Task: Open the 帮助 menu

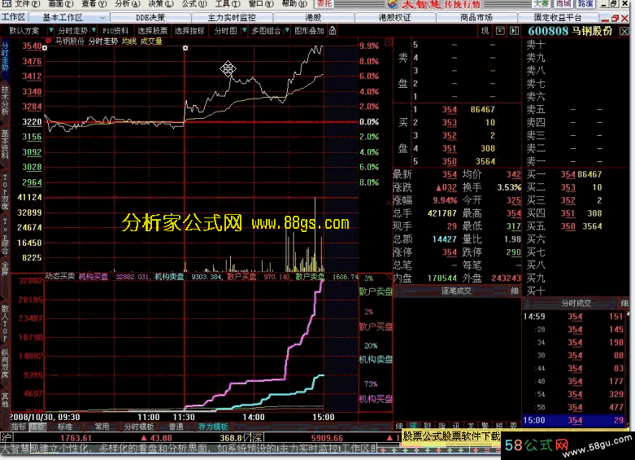Action: point(294,3)
